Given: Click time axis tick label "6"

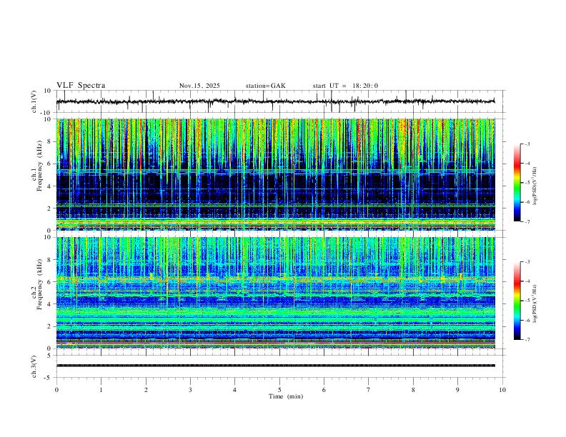Looking at the screenshot, I should [x=324, y=390].
